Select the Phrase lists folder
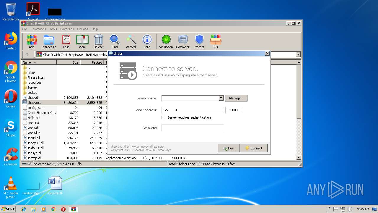Viewport: 378px width, 213px height. (35, 78)
